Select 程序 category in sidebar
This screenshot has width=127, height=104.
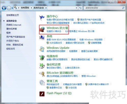8,33
